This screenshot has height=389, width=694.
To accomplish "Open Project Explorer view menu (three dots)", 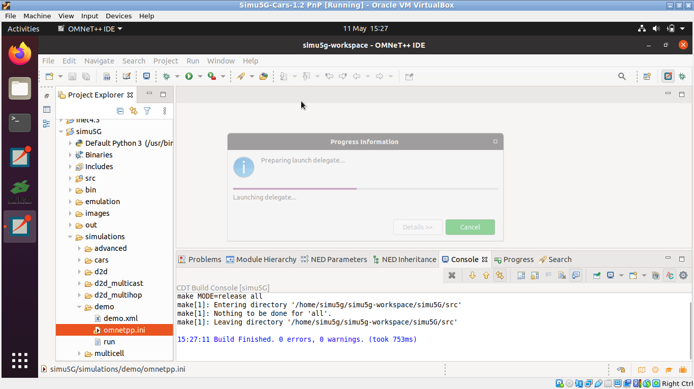I will coord(165,111).
